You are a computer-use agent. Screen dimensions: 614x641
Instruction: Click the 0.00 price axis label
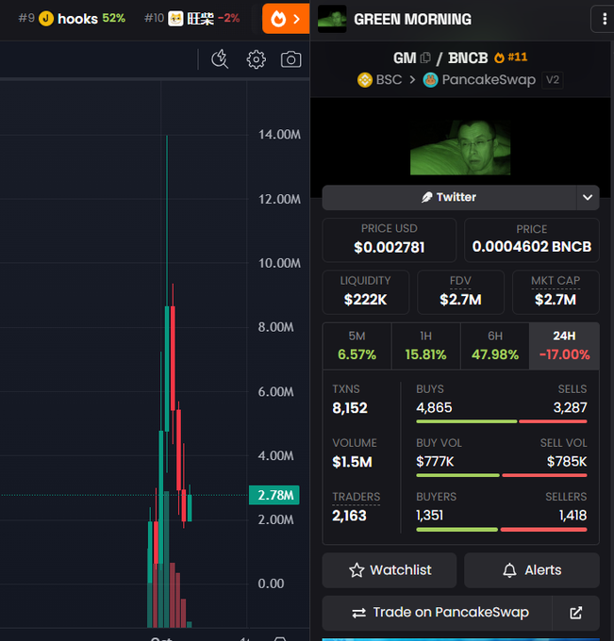271,583
